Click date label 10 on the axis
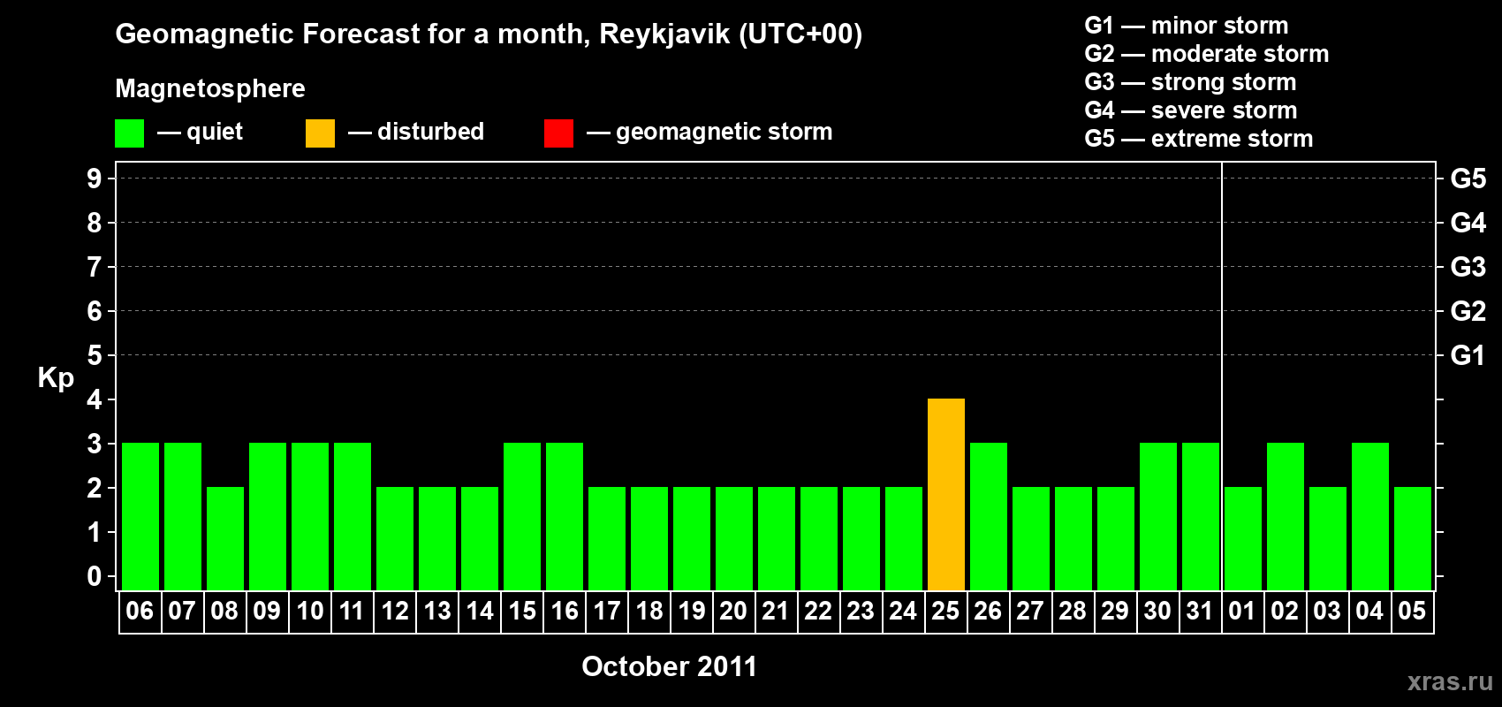The height and width of the screenshot is (707, 1502). tap(309, 611)
